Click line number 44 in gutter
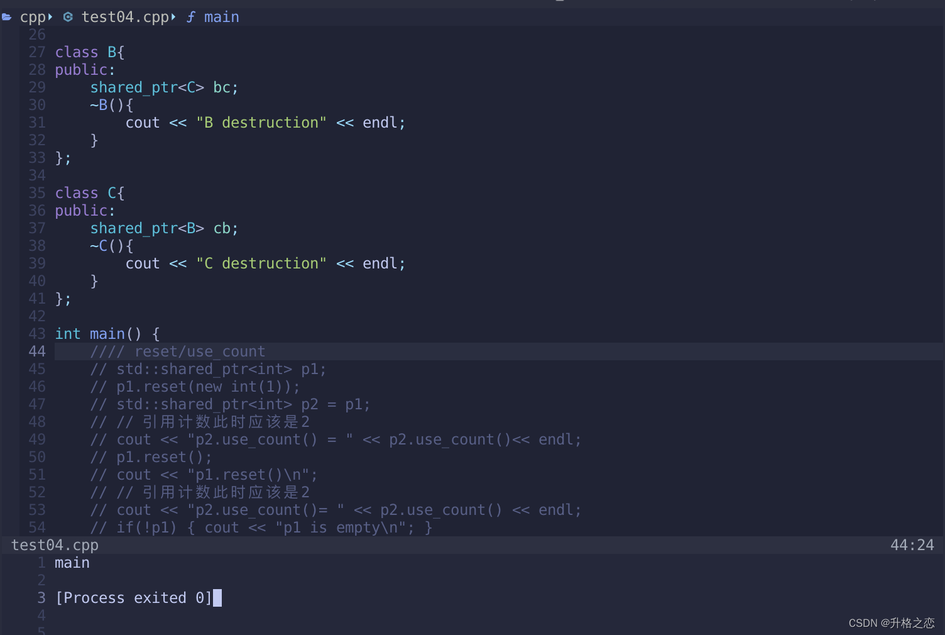Image resolution: width=945 pixels, height=635 pixels. click(x=37, y=351)
